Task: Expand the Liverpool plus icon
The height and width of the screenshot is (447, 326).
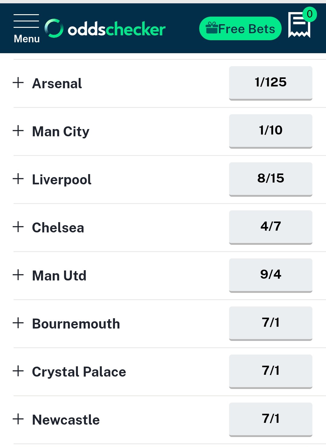Action: coord(18,179)
